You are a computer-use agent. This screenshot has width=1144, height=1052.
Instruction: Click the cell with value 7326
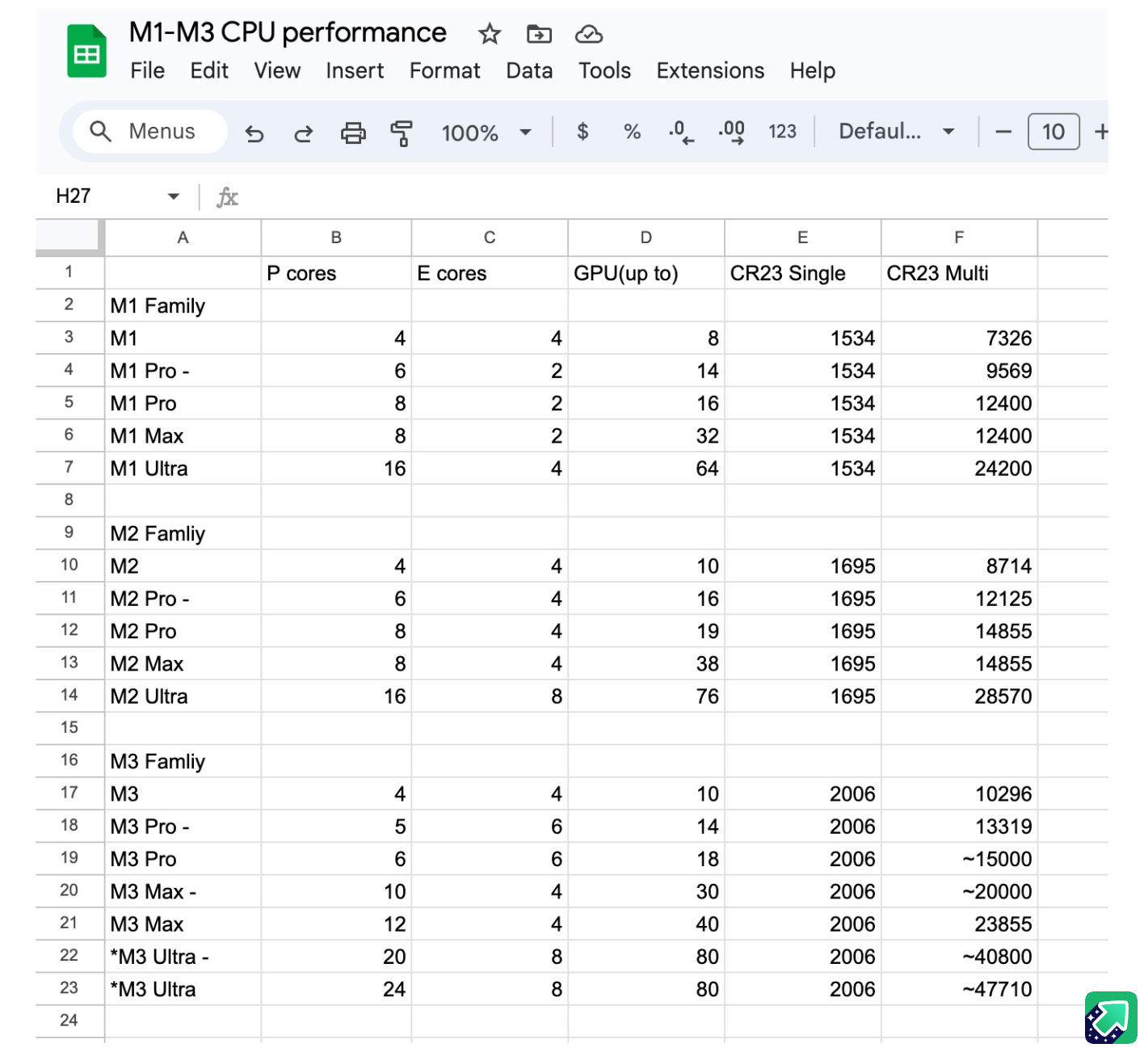coord(959,338)
